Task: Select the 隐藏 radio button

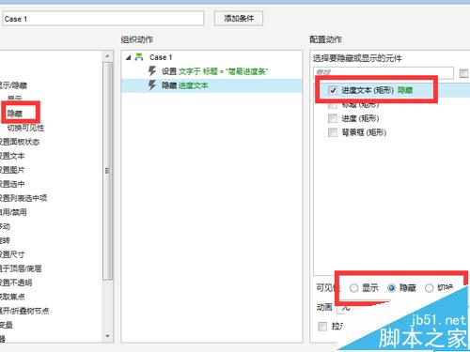Action: [x=392, y=288]
